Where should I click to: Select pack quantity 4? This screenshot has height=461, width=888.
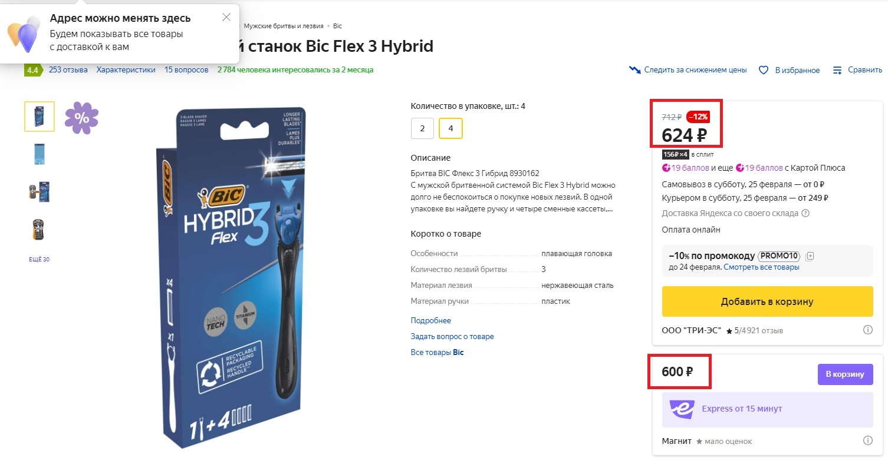point(450,128)
